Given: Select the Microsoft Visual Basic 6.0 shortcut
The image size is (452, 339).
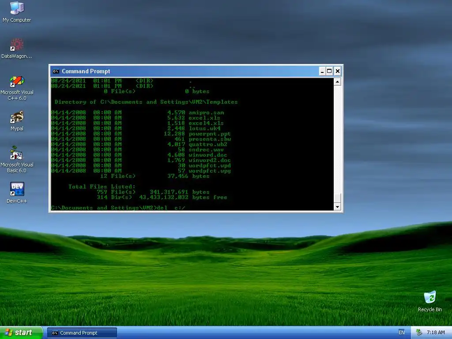Looking at the screenshot, I should coord(17,159).
